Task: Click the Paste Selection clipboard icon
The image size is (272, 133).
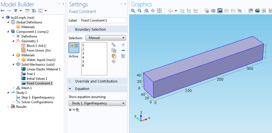Action: [x=114, y=56]
